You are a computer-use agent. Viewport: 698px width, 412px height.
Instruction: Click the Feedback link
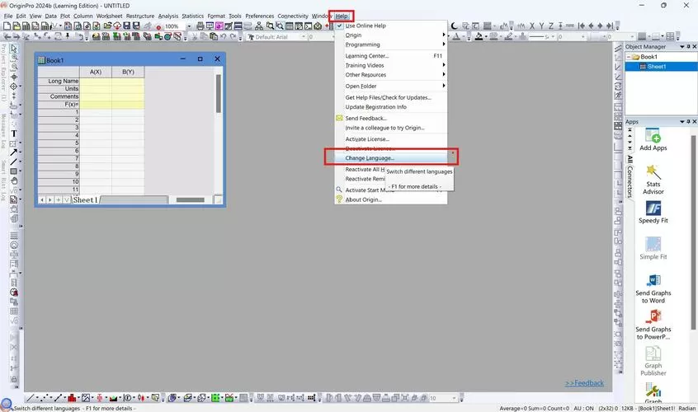[584, 383]
